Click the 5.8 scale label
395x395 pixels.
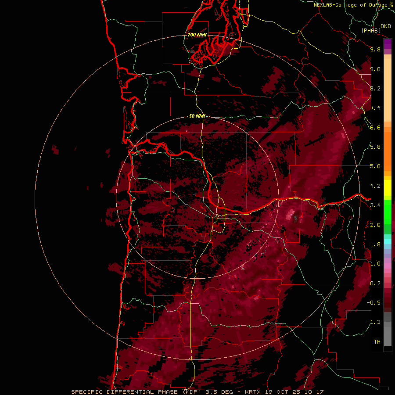pyautogui.click(x=375, y=147)
